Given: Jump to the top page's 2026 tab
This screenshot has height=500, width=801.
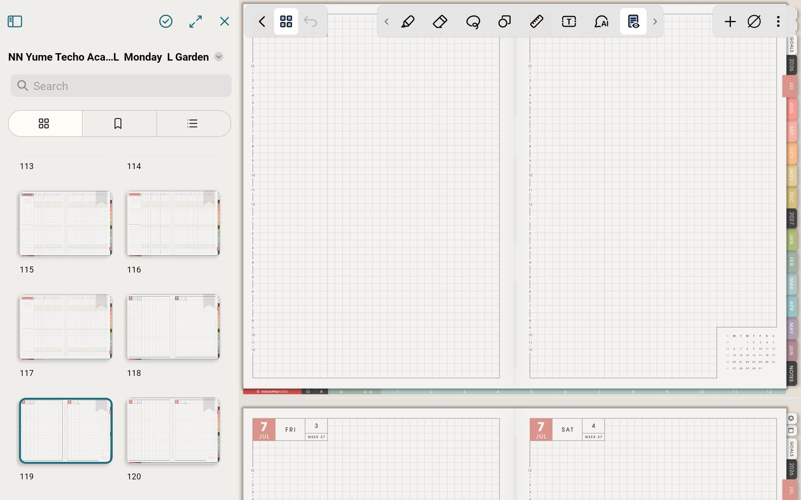Looking at the screenshot, I should pos(791,65).
